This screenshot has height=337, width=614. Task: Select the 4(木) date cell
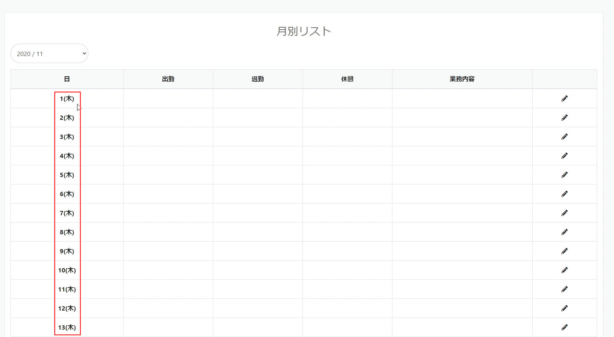pos(67,156)
